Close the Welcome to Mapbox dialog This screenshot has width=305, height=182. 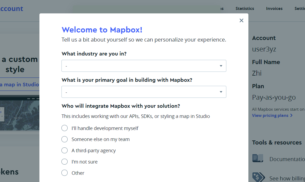241,20
